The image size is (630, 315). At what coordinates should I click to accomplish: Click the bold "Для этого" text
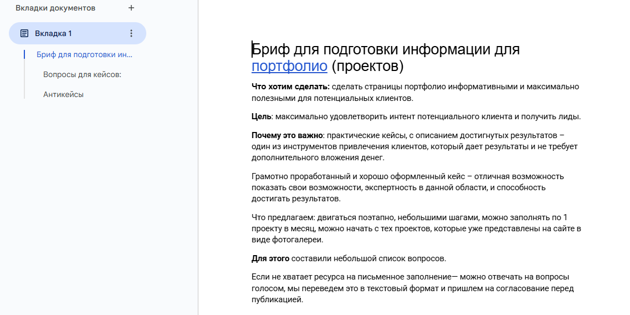pyautogui.click(x=270, y=258)
